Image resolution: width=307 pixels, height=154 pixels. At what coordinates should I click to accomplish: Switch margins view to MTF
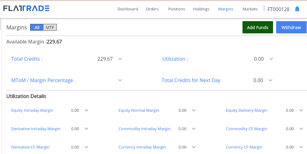pos(50,28)
